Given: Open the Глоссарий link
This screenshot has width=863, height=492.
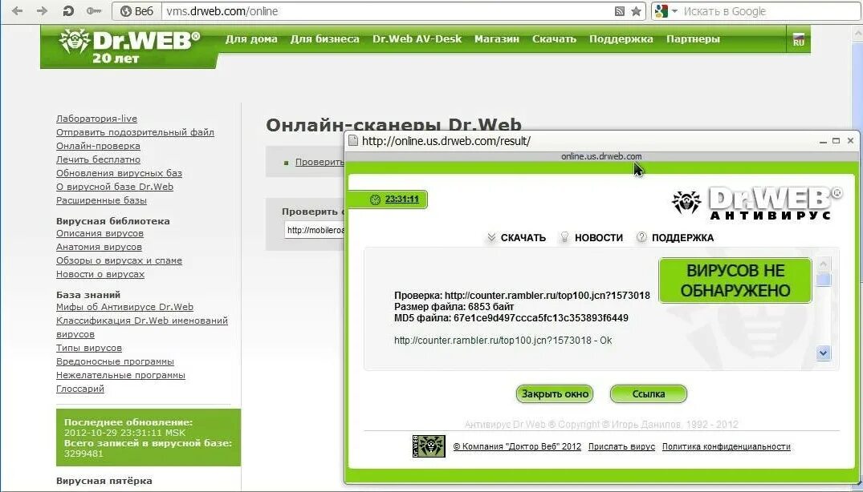Looking at the screenshot, I should [x=79, y=389].
